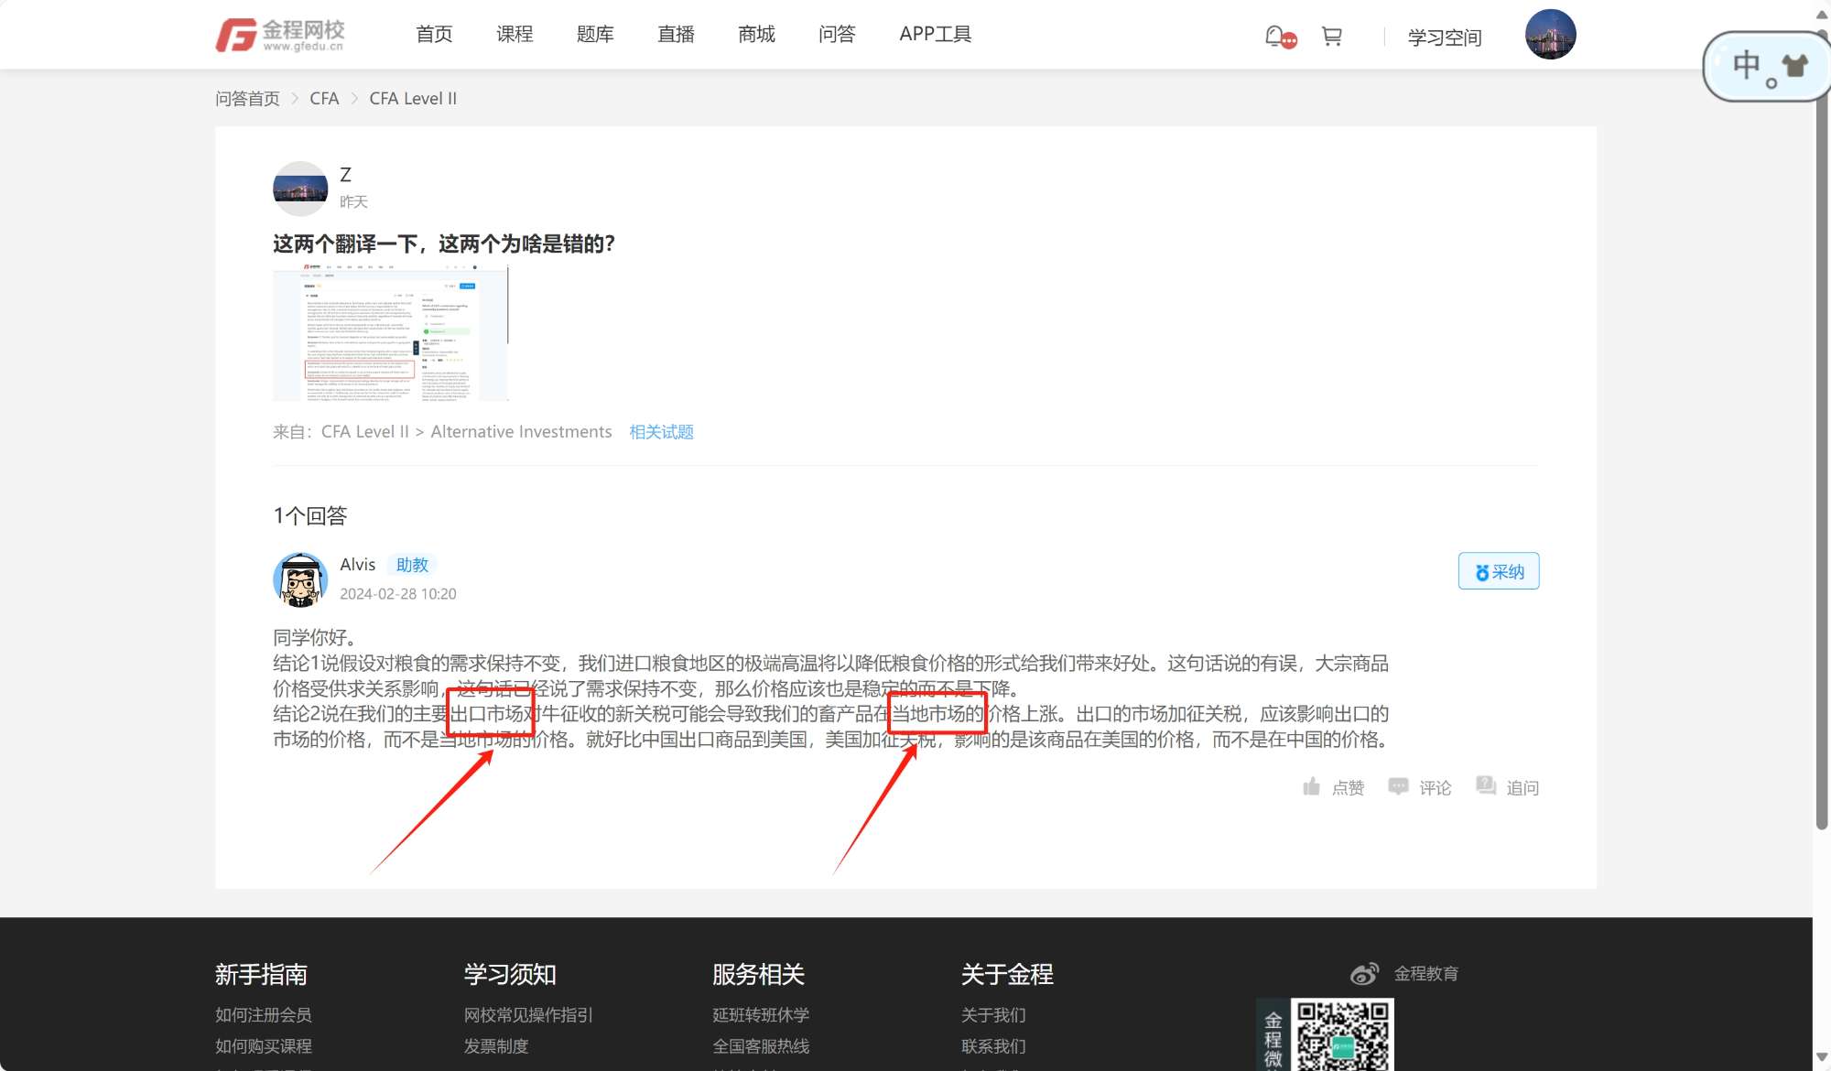
Task: Enlarge the question screenshot thumbnail
Action: [390, 333]
